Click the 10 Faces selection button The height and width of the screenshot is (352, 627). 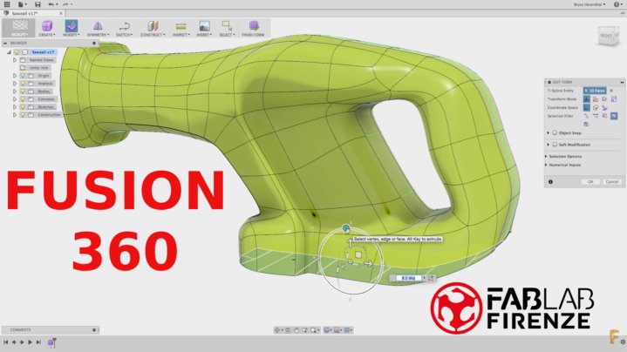pyautogui.click(x=595, y=91)
